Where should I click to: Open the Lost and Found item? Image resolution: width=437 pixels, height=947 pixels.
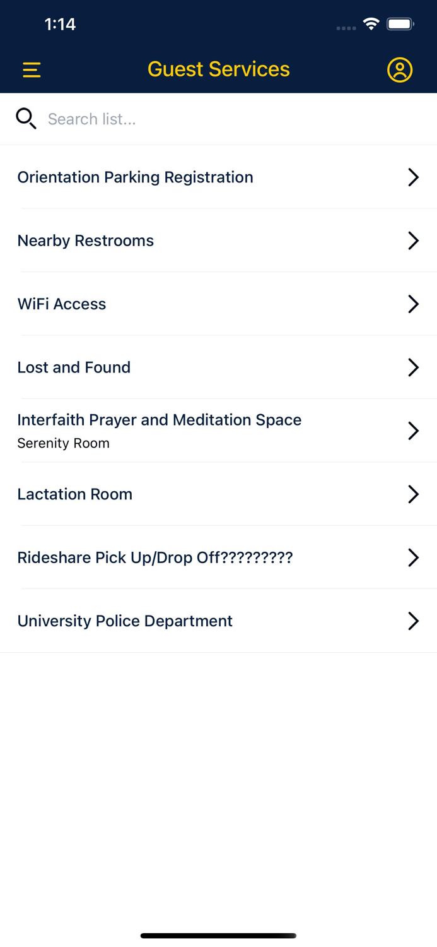click(x=74, y=367)
